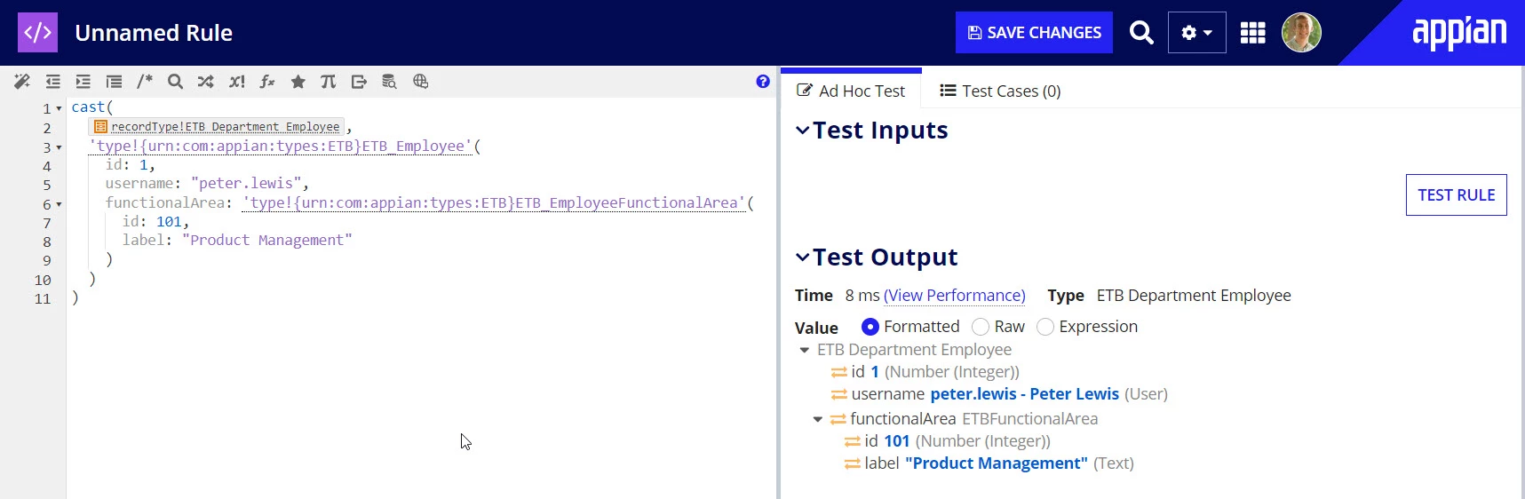Screen dimensions: 1525x499
Task: Click the pi constant toolbar icon
Action: coord(329,82)
